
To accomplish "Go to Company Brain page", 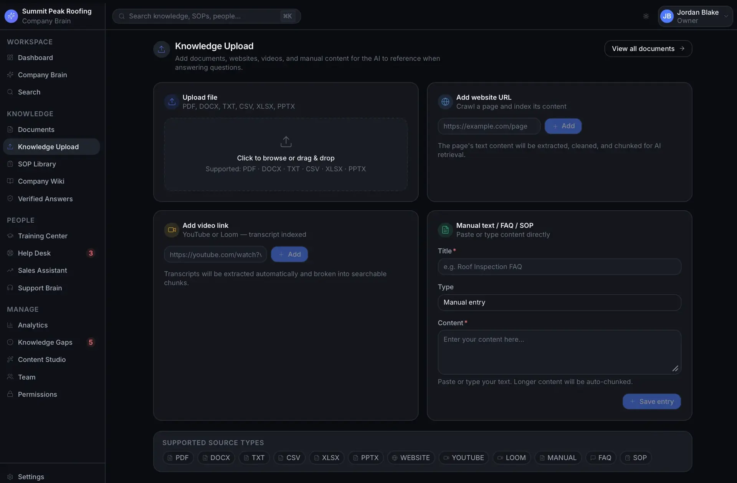I will pos(51,75).
